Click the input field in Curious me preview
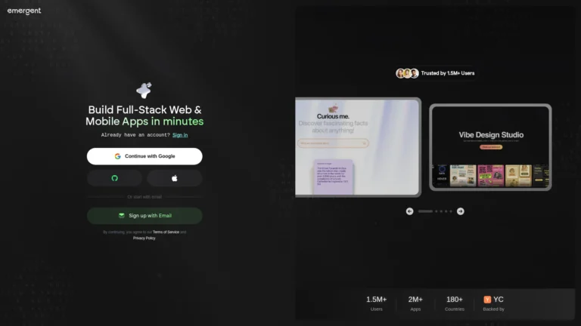The image size is (581, 326). pos(333,143)
